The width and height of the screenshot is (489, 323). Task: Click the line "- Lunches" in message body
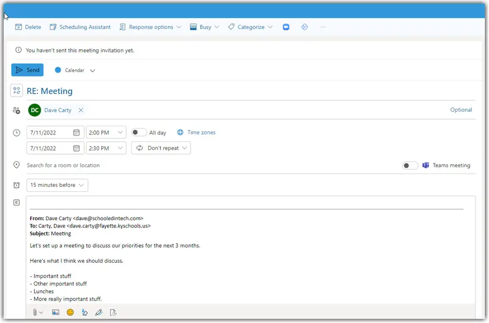[42, 291]
